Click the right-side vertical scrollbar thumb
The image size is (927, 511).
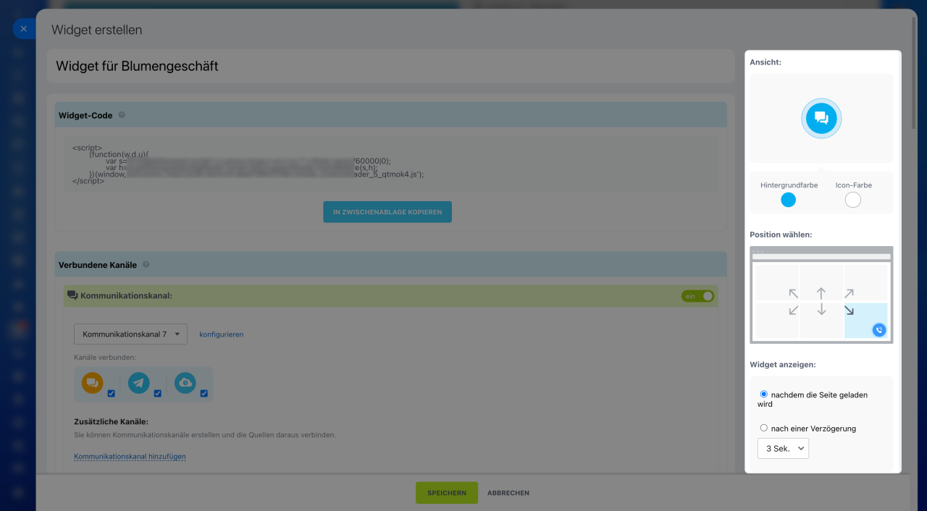(913, 72)
